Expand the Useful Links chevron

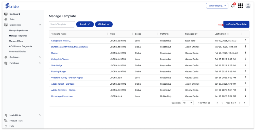point(40,115)
